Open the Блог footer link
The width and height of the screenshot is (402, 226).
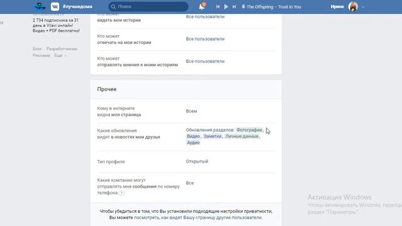coord(37,49)
